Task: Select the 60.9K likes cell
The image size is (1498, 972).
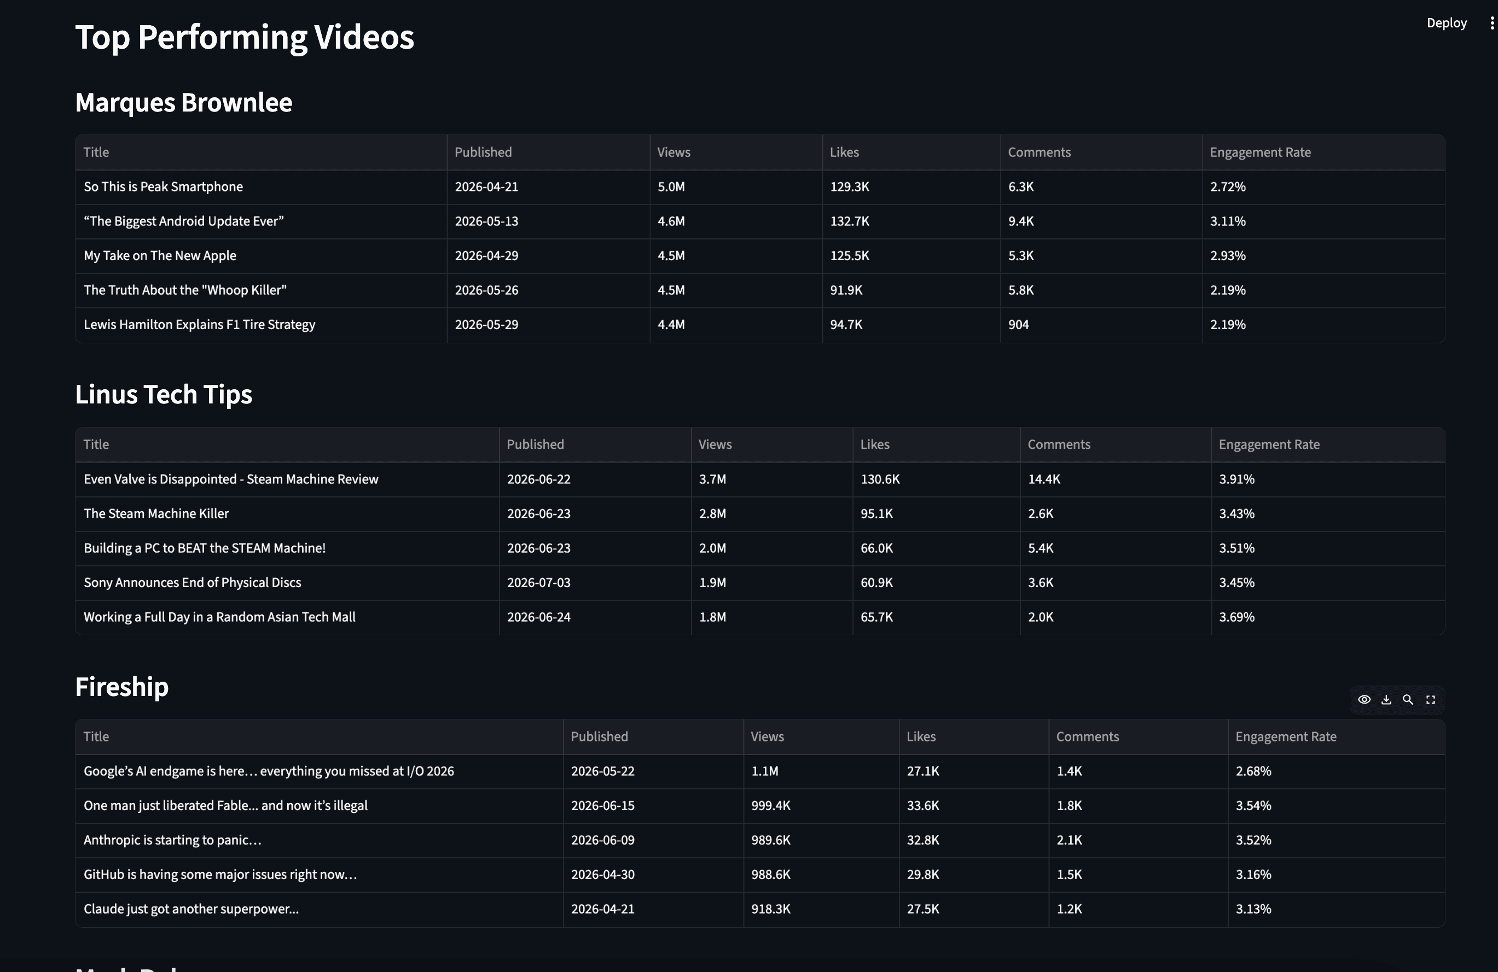Action: (937, 583)
